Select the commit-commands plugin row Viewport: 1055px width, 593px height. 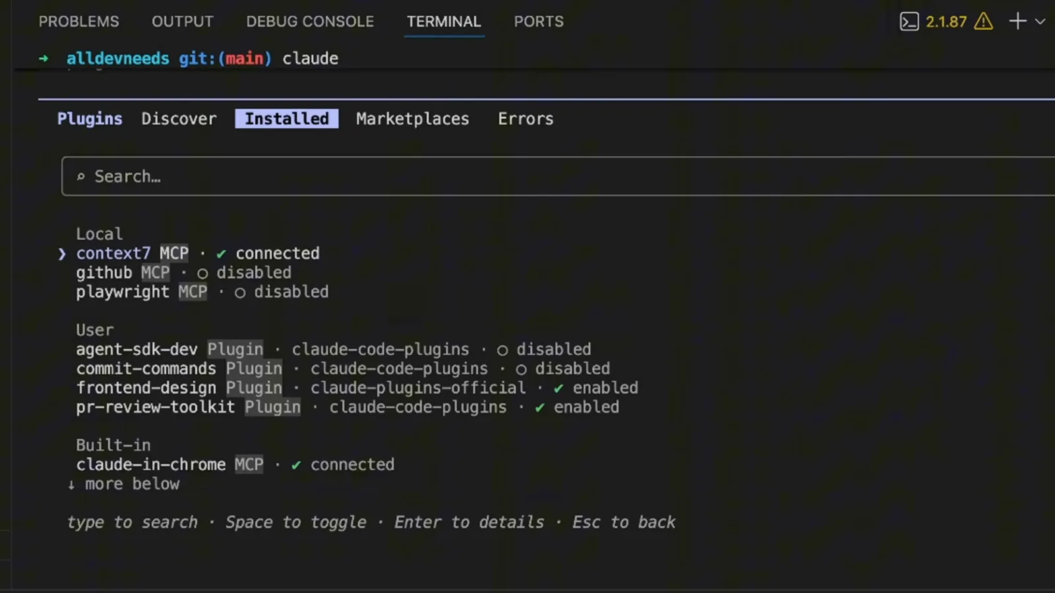point(343,368)
